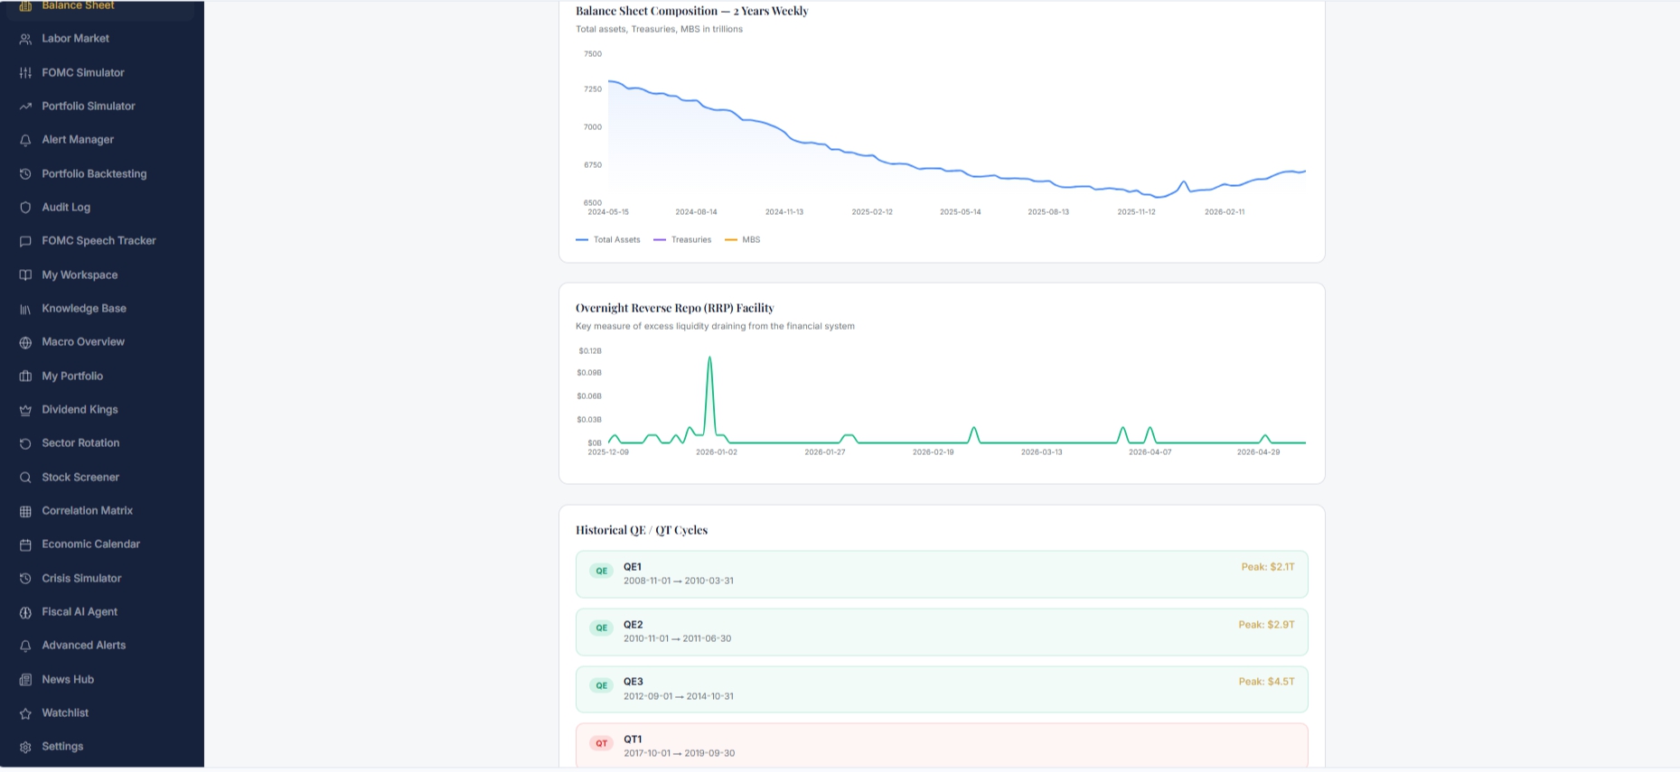
Task: Open the Audit Log shield icon
Action: click(25, 208)
